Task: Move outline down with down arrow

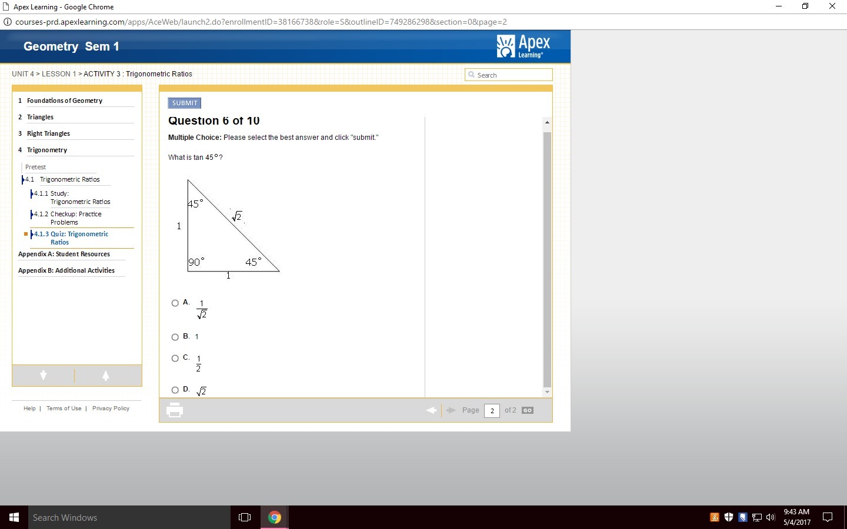Action: click(x=44, y=376)
